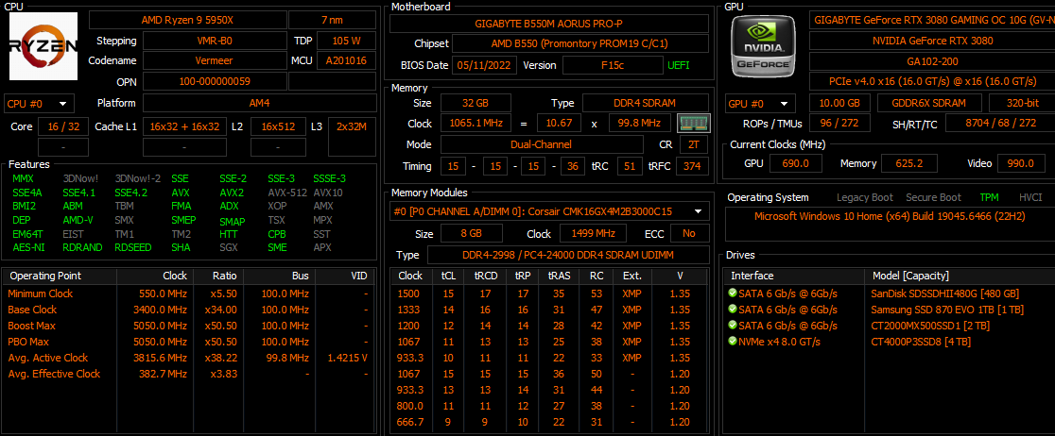Click the GA102-200 GPU chip field
Screen dimensions: 1055x436
pos(932,61)
